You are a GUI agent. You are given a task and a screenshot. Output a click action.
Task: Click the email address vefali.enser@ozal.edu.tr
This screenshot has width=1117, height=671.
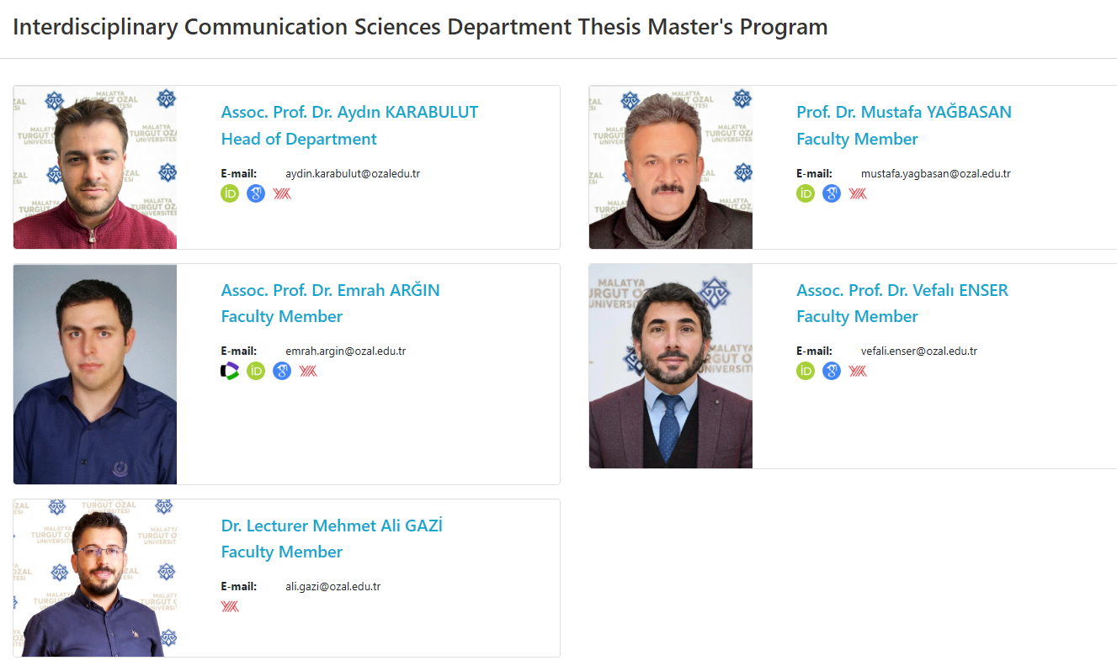click(918, 351)
